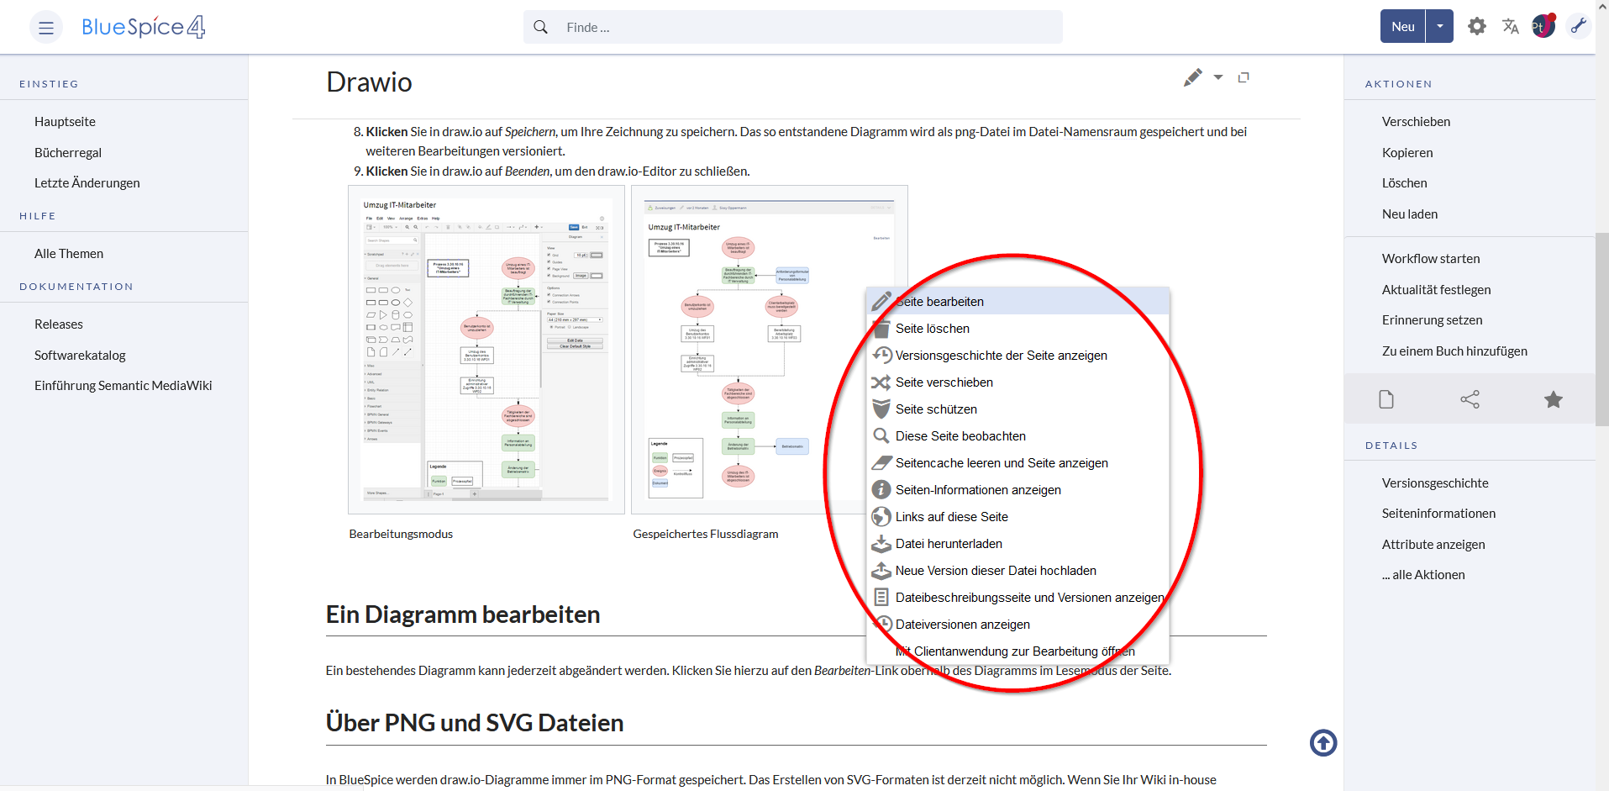Click history icon beside Versionsgeschichte der Seite
Image resolution: width=1609 pixels, height=791 pixels.
[x=881, y=356]
